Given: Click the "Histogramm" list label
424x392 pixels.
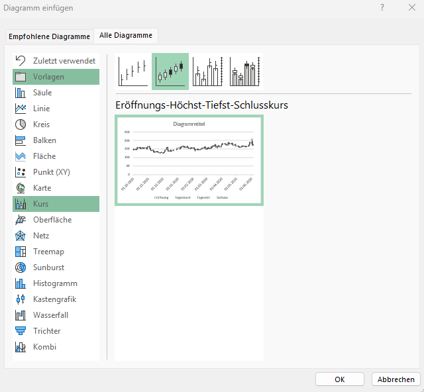Looking at the screenshot, I should 55,283.
